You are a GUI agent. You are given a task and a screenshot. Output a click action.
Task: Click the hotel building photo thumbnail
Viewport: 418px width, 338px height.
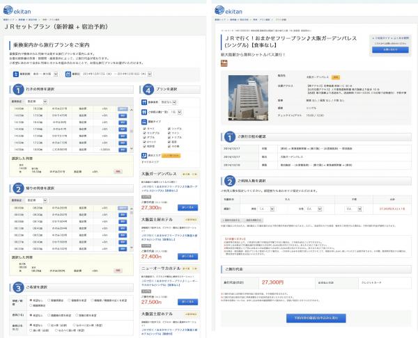(245, 90)
